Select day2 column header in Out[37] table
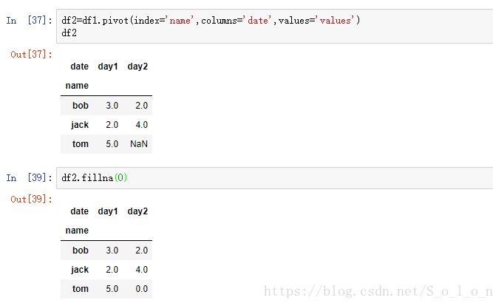 (137, 67)
